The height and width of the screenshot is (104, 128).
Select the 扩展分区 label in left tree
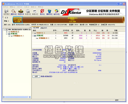click(14, 34)
